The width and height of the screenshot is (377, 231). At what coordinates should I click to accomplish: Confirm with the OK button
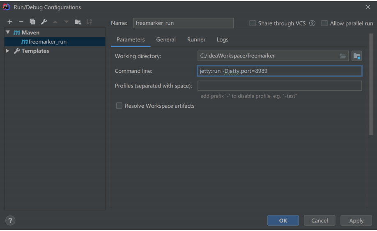[x=283, y=220]
